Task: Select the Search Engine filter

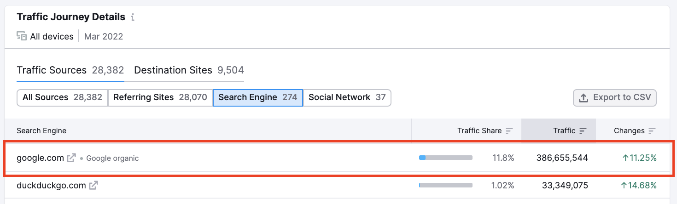Action: (x=257, y=97)
